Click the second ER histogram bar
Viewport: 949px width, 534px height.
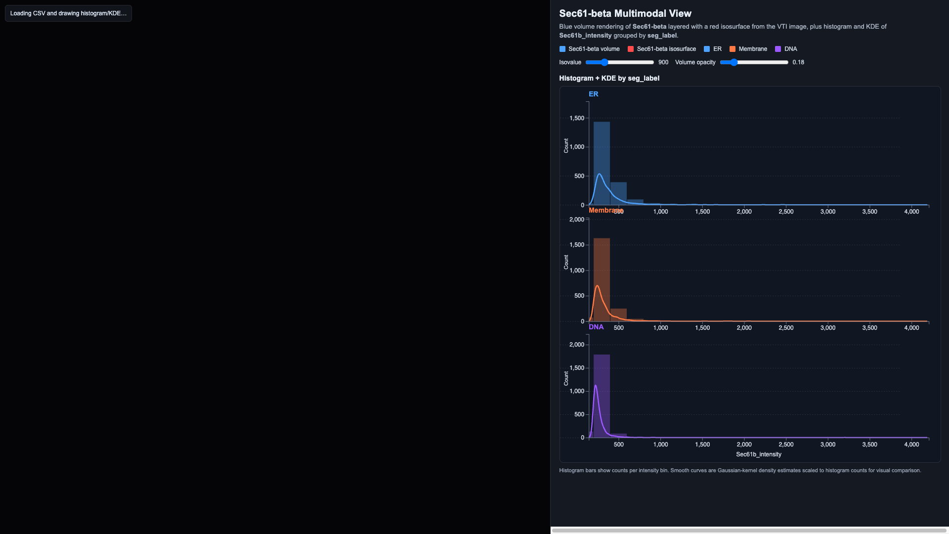coord(618,193)
